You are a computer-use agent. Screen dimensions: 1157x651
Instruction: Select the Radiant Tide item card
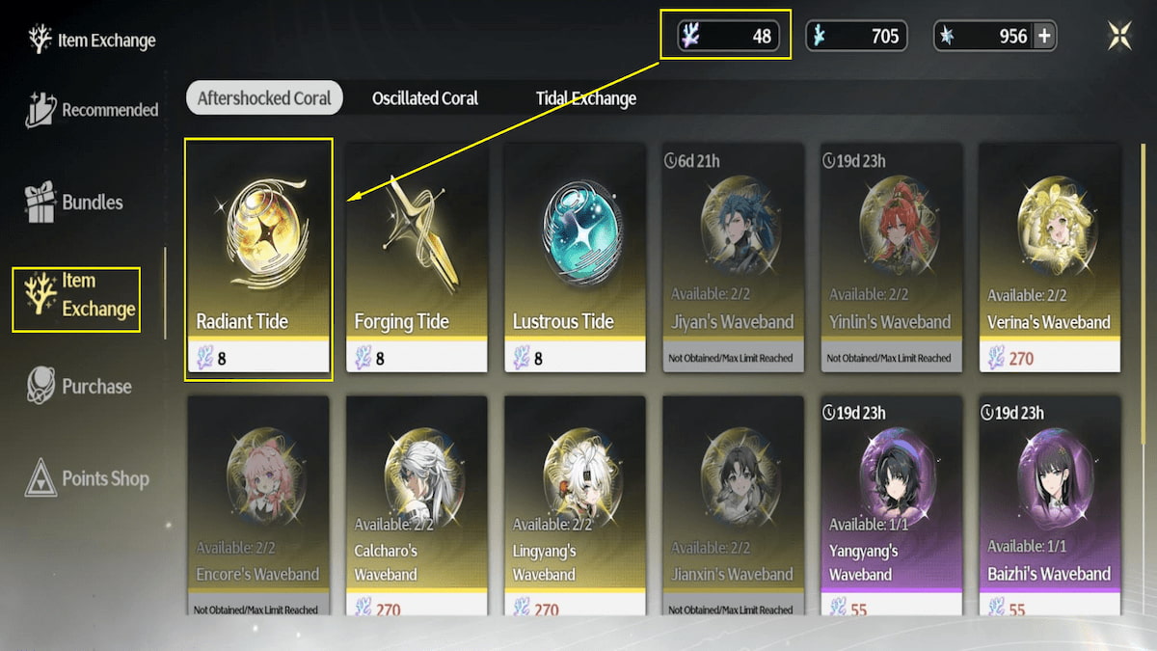tap(258, 258)
